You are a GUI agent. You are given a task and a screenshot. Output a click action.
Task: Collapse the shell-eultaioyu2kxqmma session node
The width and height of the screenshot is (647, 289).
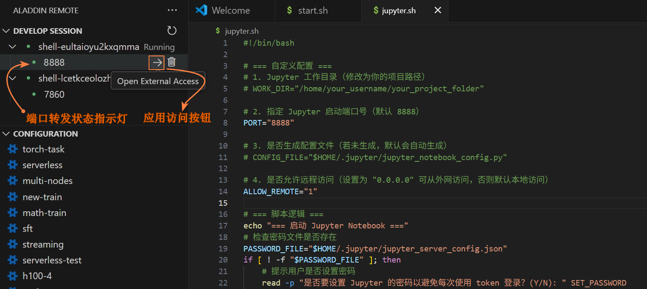(13, 47)
